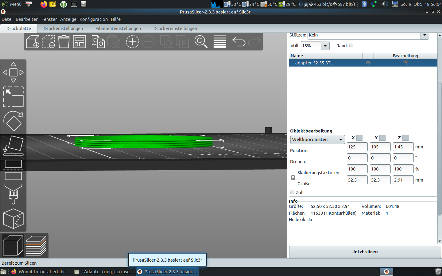Switch to sliced layers preview view
Image resolution: width=442 pixels, height=276 pixels.
(36, 246)
